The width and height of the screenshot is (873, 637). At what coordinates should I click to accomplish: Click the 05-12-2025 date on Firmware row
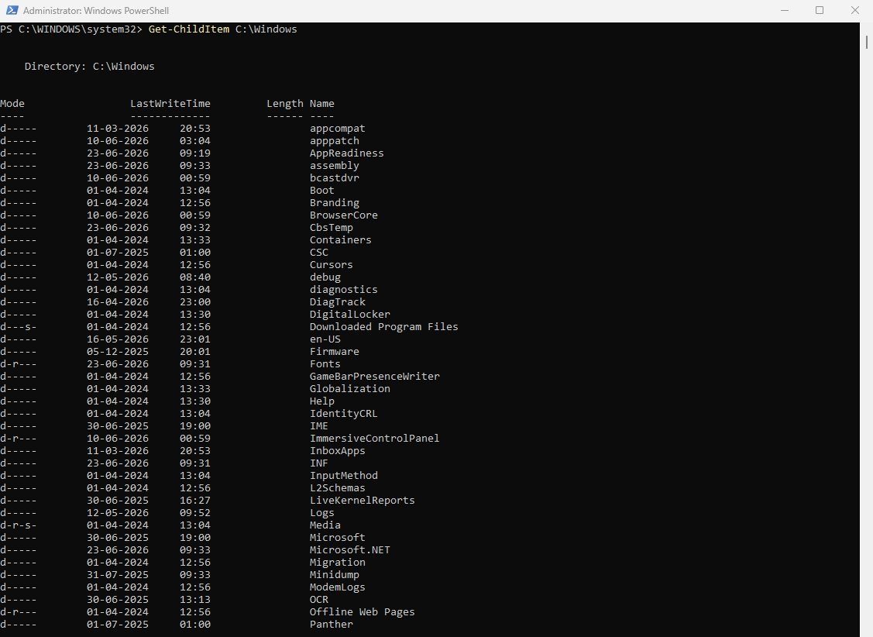(x=118, y=351)
